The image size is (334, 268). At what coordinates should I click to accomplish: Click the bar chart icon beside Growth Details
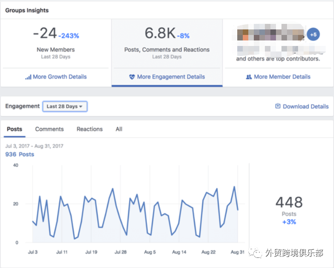pos(28,77)
